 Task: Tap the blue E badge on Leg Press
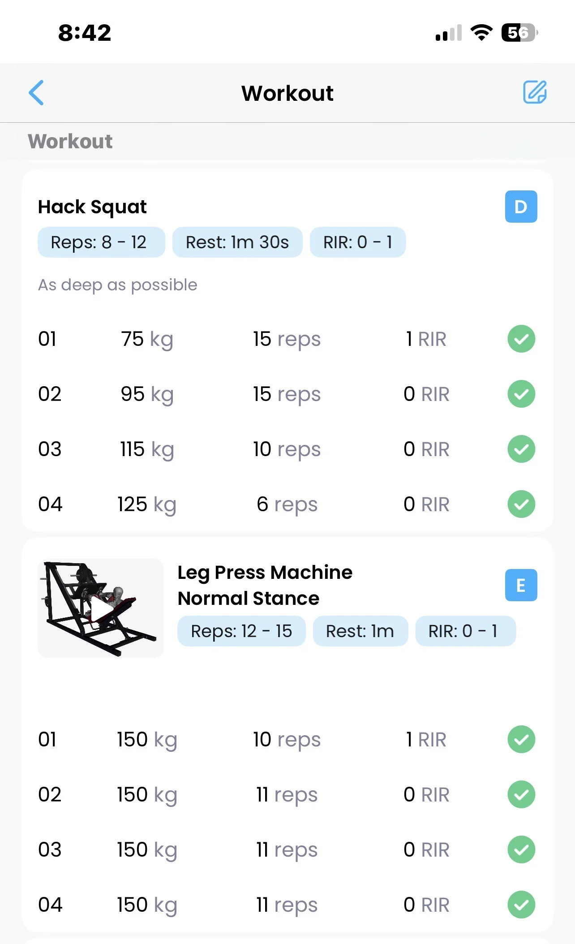point(521,585)
